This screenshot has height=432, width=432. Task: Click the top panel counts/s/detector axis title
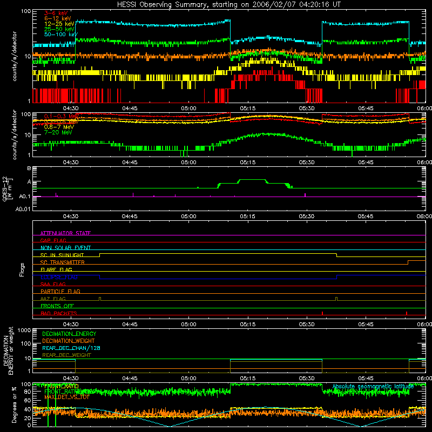point(15,56)
